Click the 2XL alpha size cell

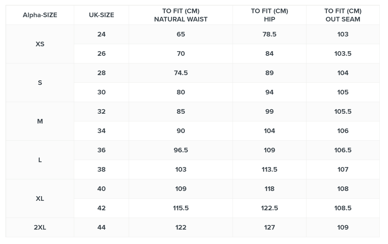(40, 227)
